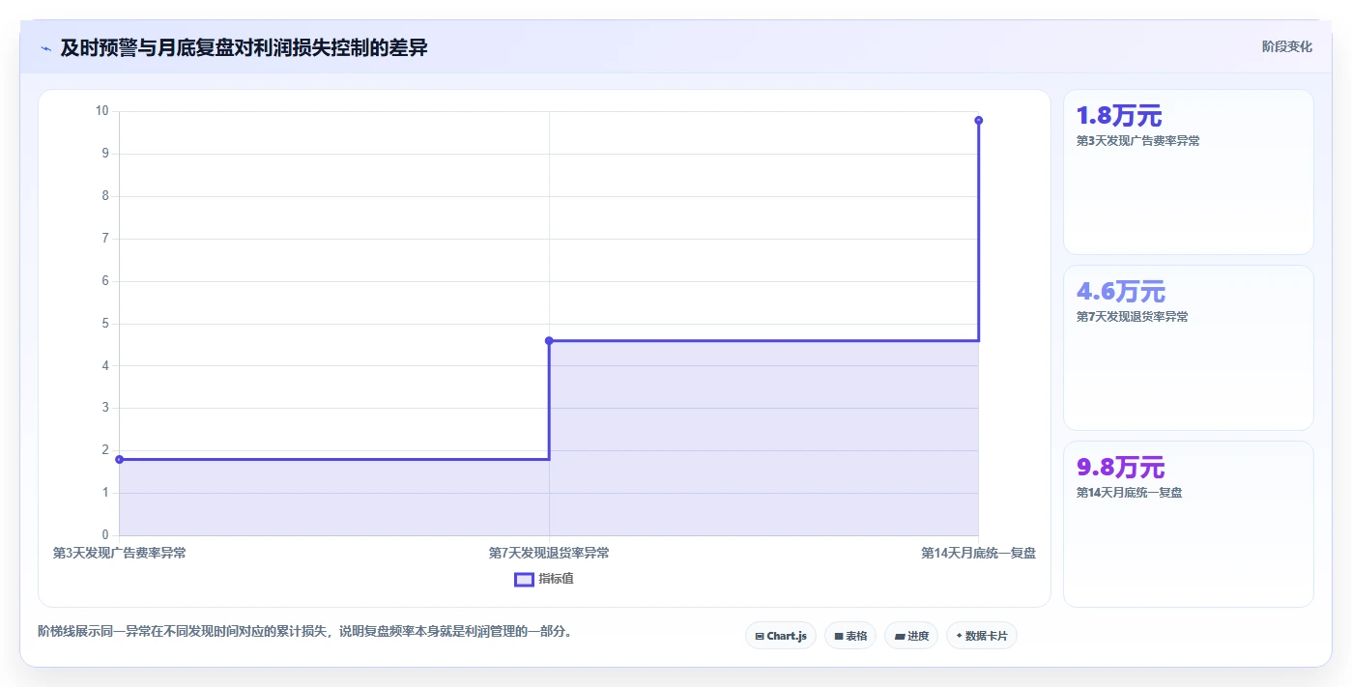This screenshot has height=687, width=1352.
Task: Select the 表格 tag chip
Action: (x=850, y=636)
